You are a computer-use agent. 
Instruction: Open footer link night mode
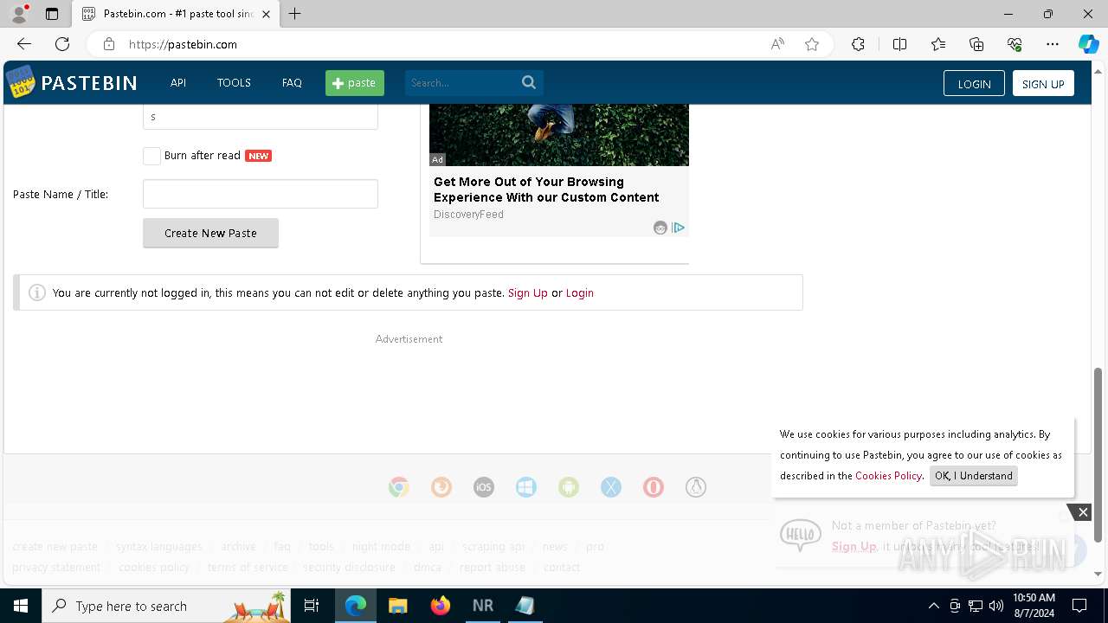(x=381, y=547)
